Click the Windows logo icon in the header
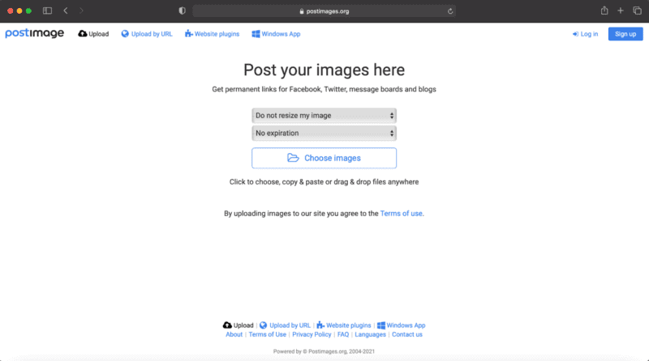Image resolution: width=649 pixels, height=361 pixels. click(256, 34)
